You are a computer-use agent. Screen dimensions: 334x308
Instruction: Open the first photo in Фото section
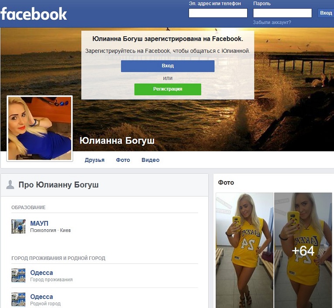pos(244,250)
